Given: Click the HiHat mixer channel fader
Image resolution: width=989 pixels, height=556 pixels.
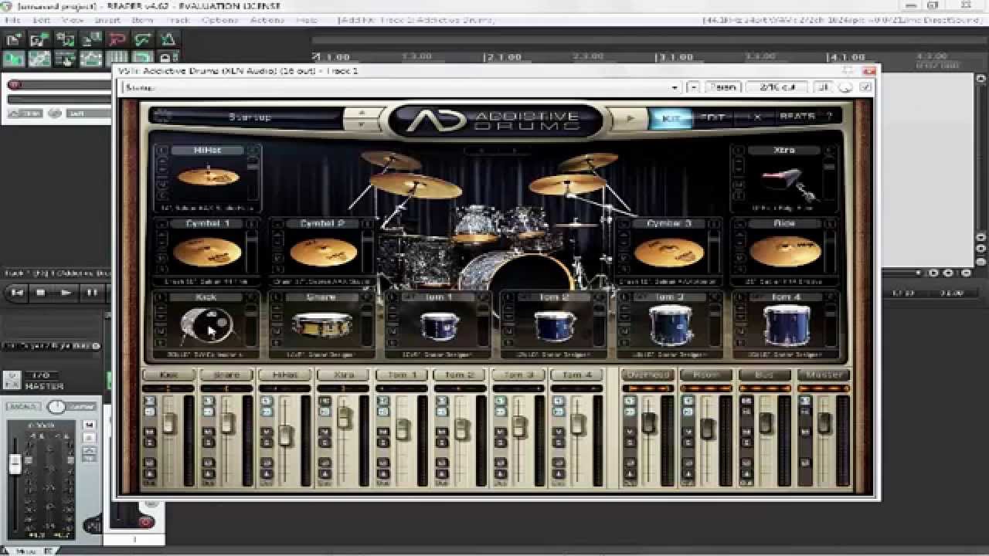Looking at the screenshot, I should [286, 435].
